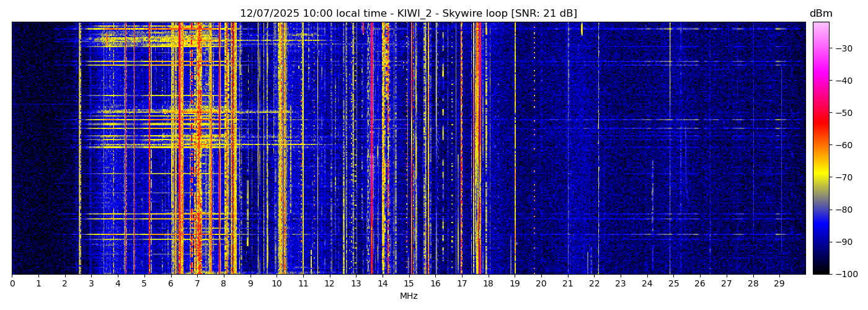Click the 0 tick label on the frequency axis
The image size is (868, 310).
click(x=12, y=284)
